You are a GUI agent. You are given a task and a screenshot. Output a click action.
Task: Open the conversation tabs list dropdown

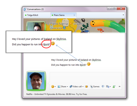[x=123, y=15]
